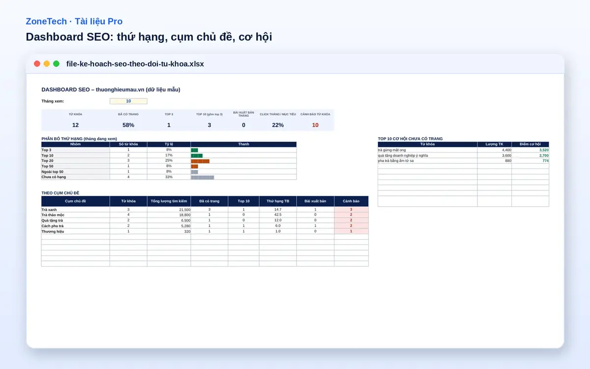Click the green maximize window button
This screenshot has width=590, height=369.
click(x=57, y=64)
